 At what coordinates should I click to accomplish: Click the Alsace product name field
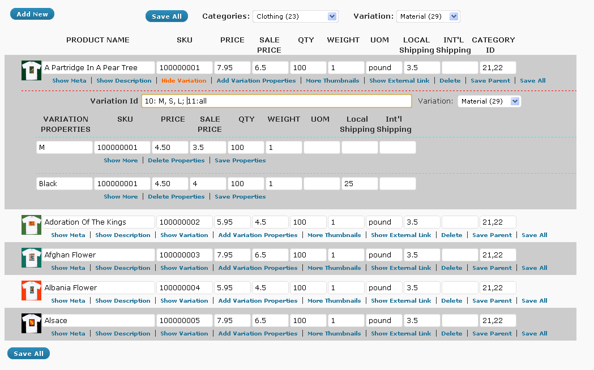pos(99,320)
